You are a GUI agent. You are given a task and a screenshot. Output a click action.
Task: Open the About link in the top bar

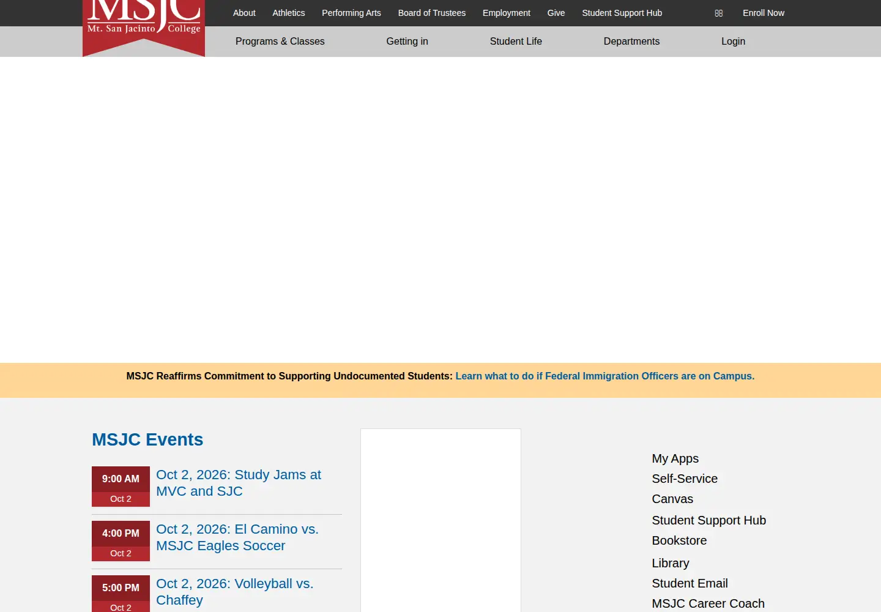point(244,13)
